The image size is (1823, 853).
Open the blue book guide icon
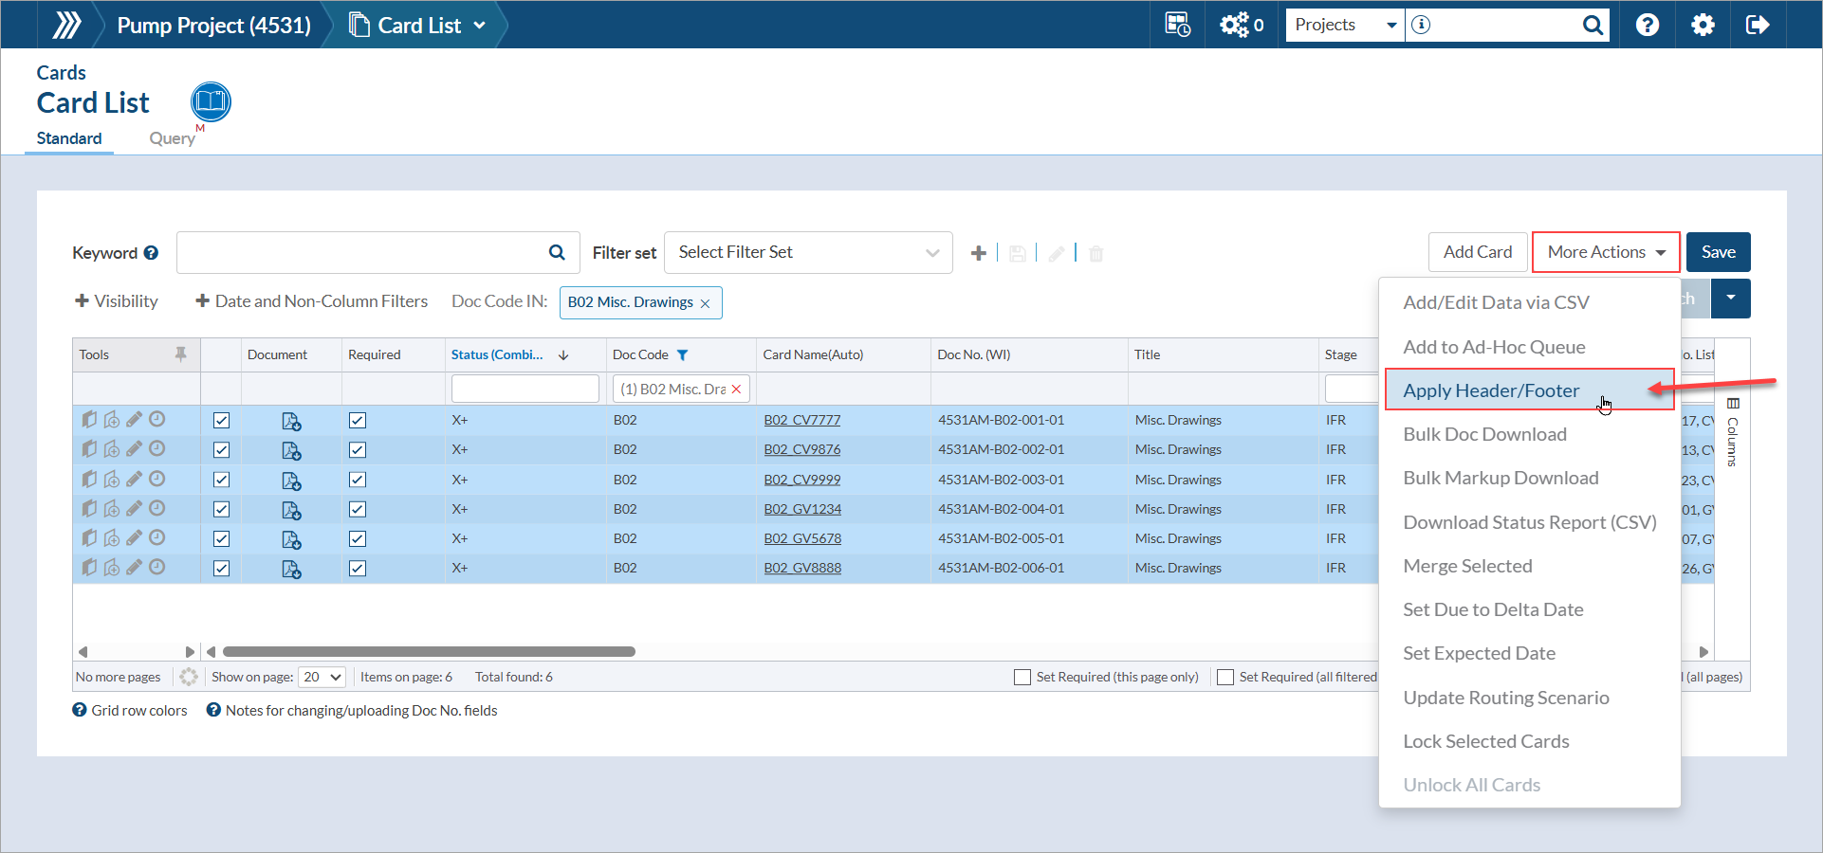(x=211, y=101)
